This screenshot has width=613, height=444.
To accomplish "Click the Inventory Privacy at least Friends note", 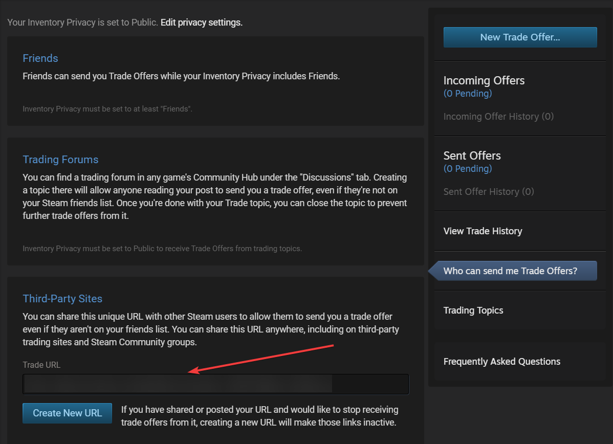I will pos(107,109).
